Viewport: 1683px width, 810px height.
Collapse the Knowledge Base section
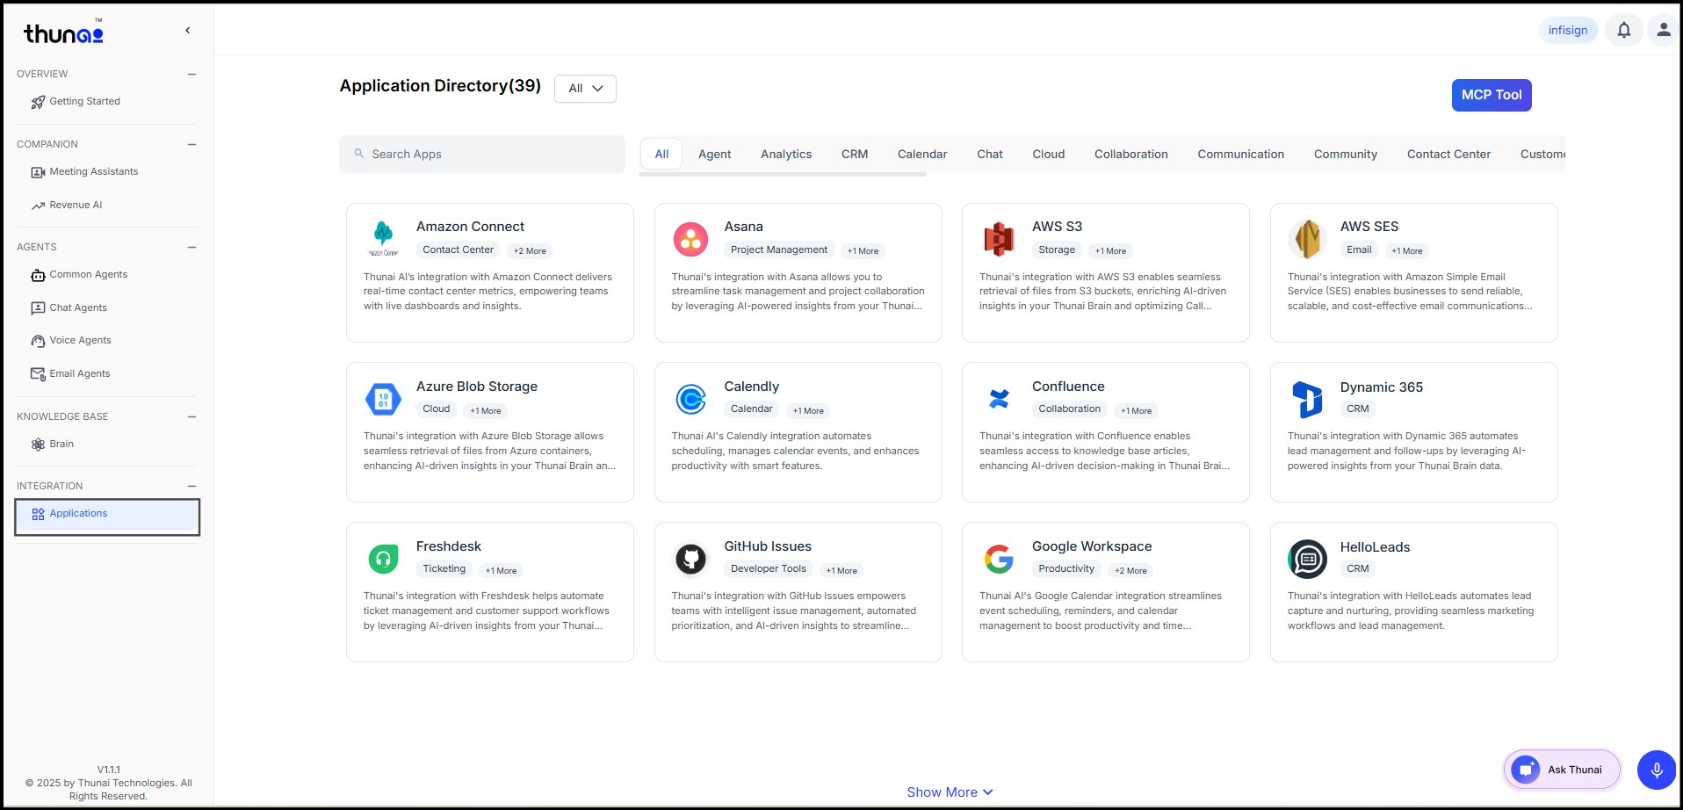tap(191, 417)
